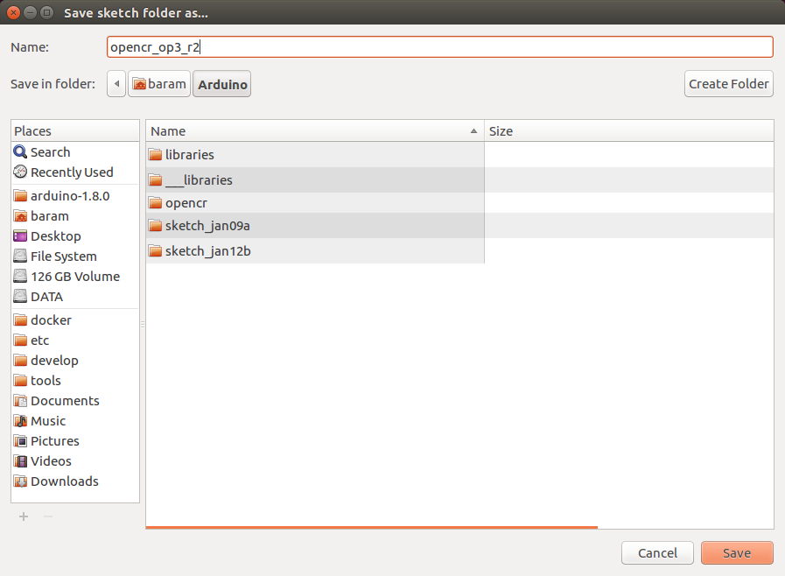Focus the Name text field
This screenshot has height=576, width=785.
click(440, 47)
